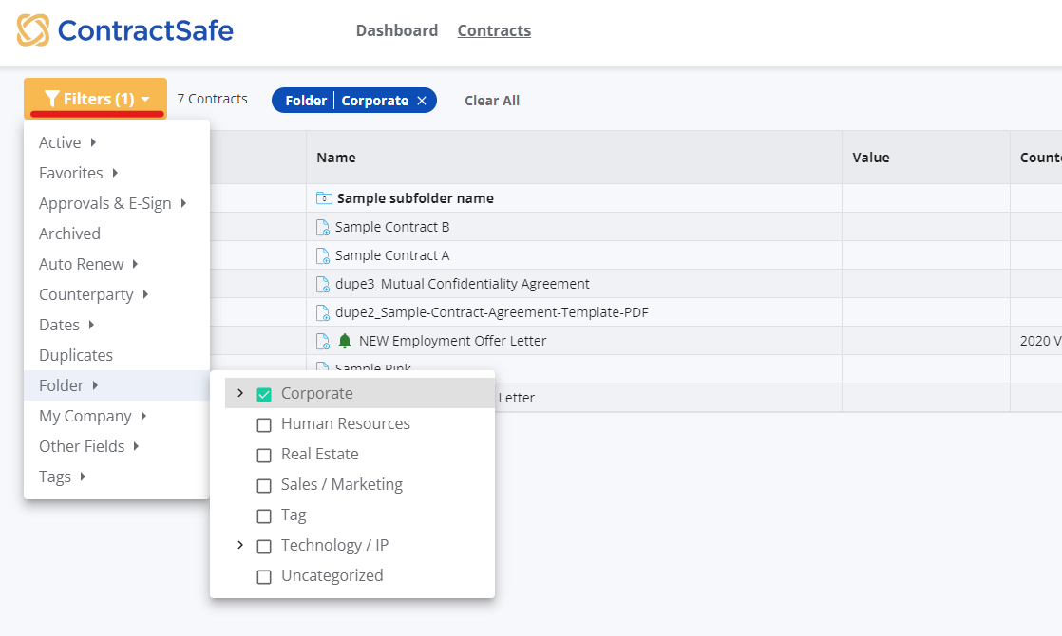1062x636 pixels.
Task: Expand the Technology / IP subfolder chevron
Action: (x=240, y=545)
